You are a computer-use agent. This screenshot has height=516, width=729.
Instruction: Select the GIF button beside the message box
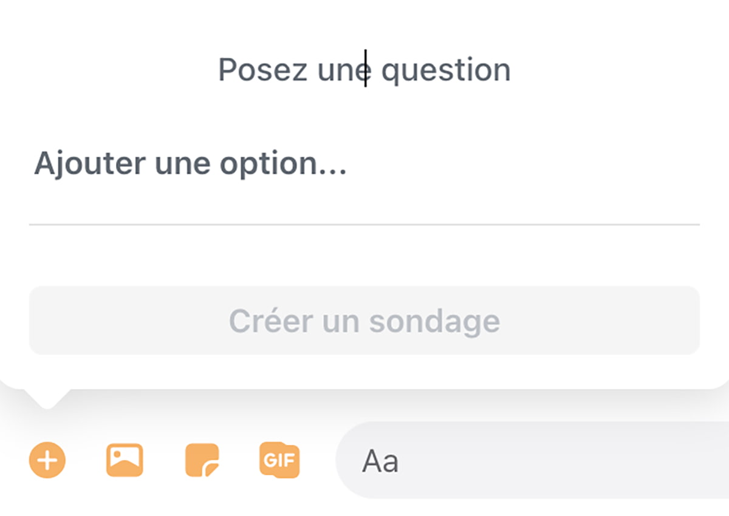click(x=279, y=460)
